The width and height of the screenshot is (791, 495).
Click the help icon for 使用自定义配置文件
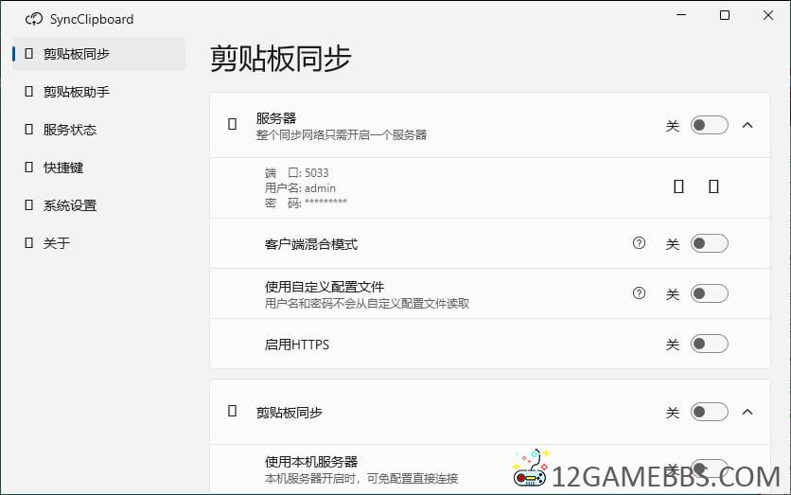coord(639,293)
